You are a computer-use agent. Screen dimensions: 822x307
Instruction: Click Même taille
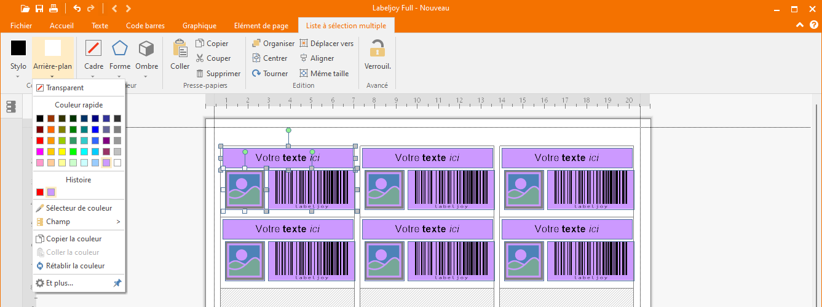point(324,73)
